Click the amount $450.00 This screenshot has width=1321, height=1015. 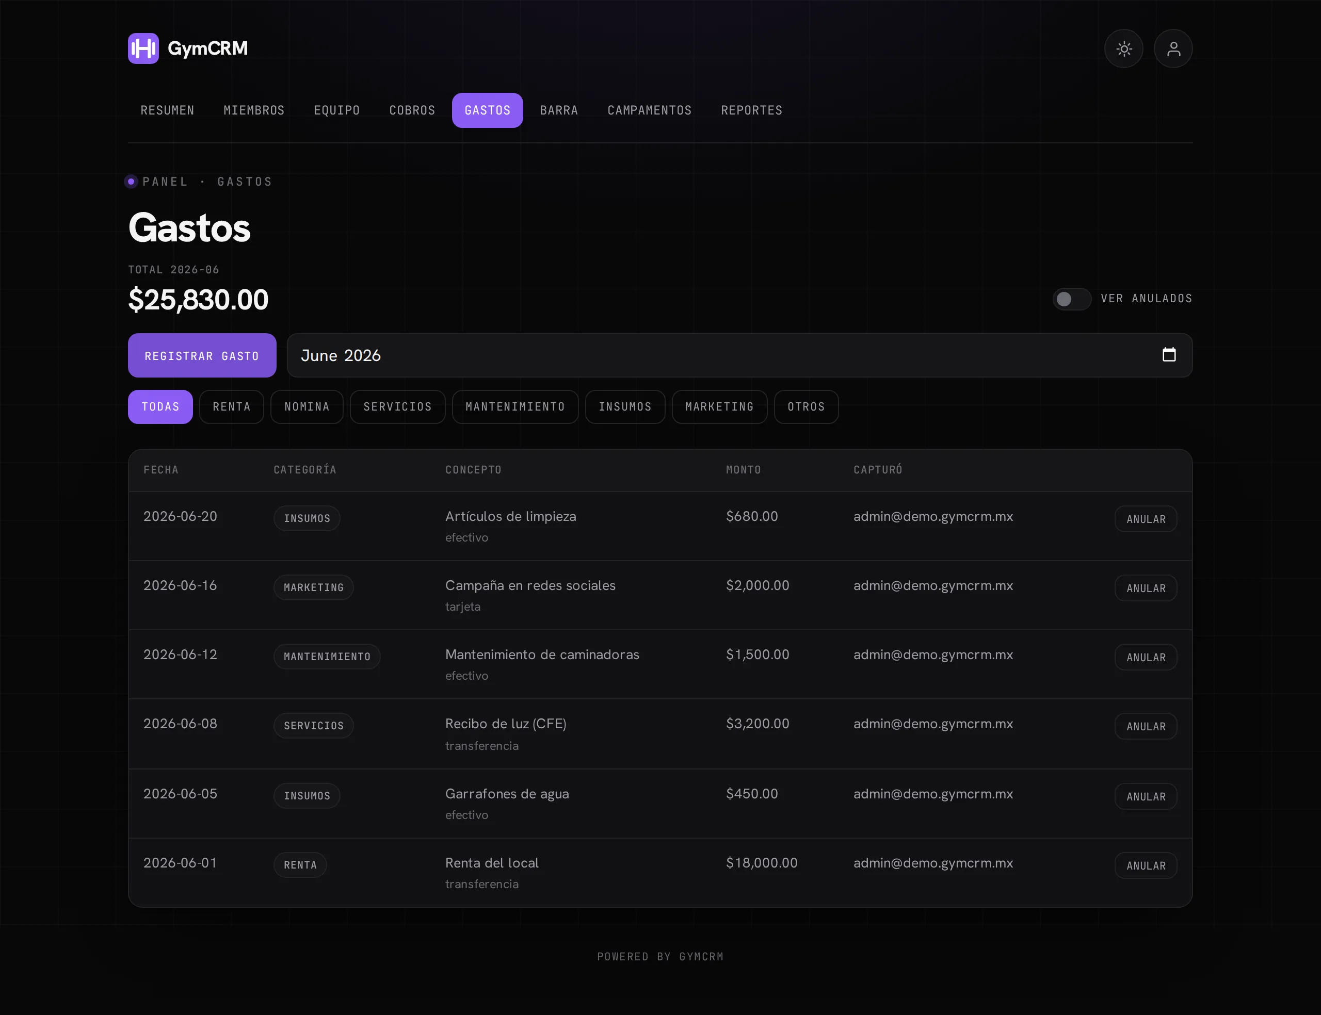pyautogui.click(x=752, y=794)
